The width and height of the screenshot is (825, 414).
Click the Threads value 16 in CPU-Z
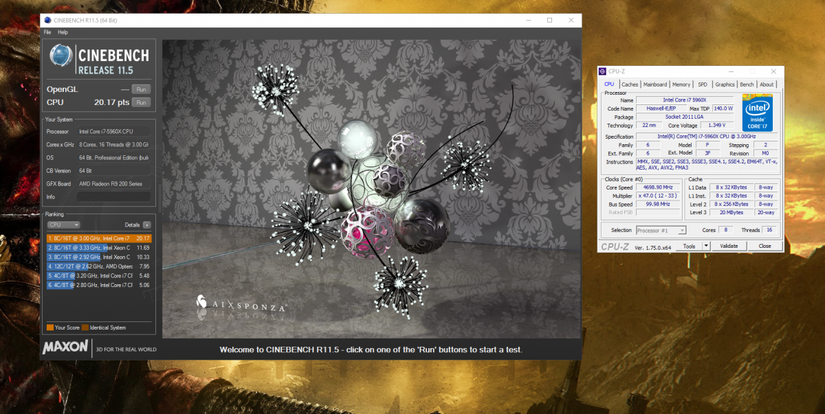pyautogui.click(x=768, y=230)
